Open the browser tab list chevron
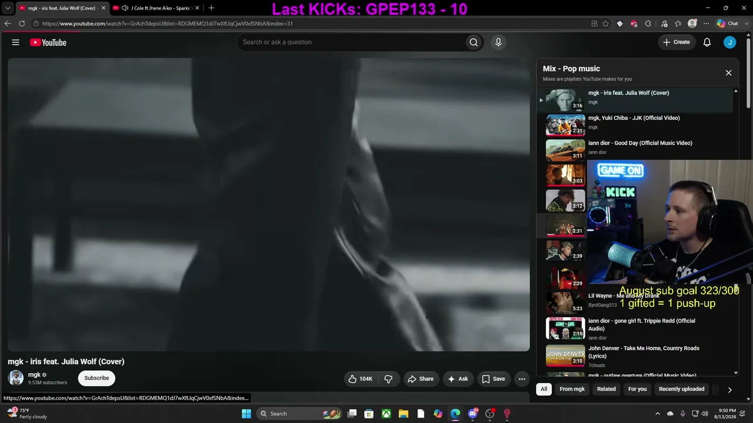Screen dimensions: 753x423 pos(8,8)
